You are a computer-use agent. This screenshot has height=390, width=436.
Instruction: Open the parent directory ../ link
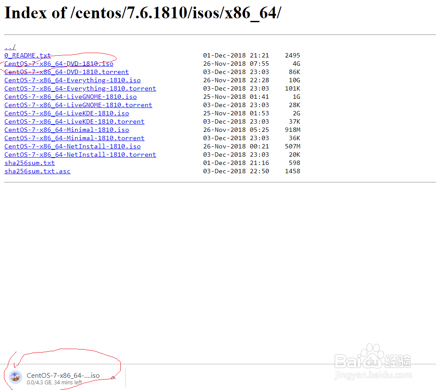tap(10, 47)
